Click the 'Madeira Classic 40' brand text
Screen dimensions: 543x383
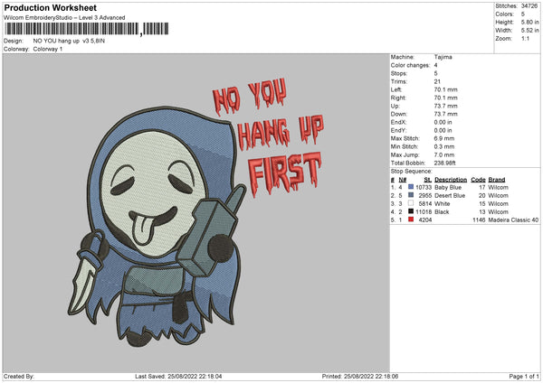[513, 220]
